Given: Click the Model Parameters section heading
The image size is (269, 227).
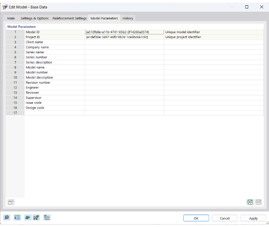Looking at the screenshot, I should 22,27.
